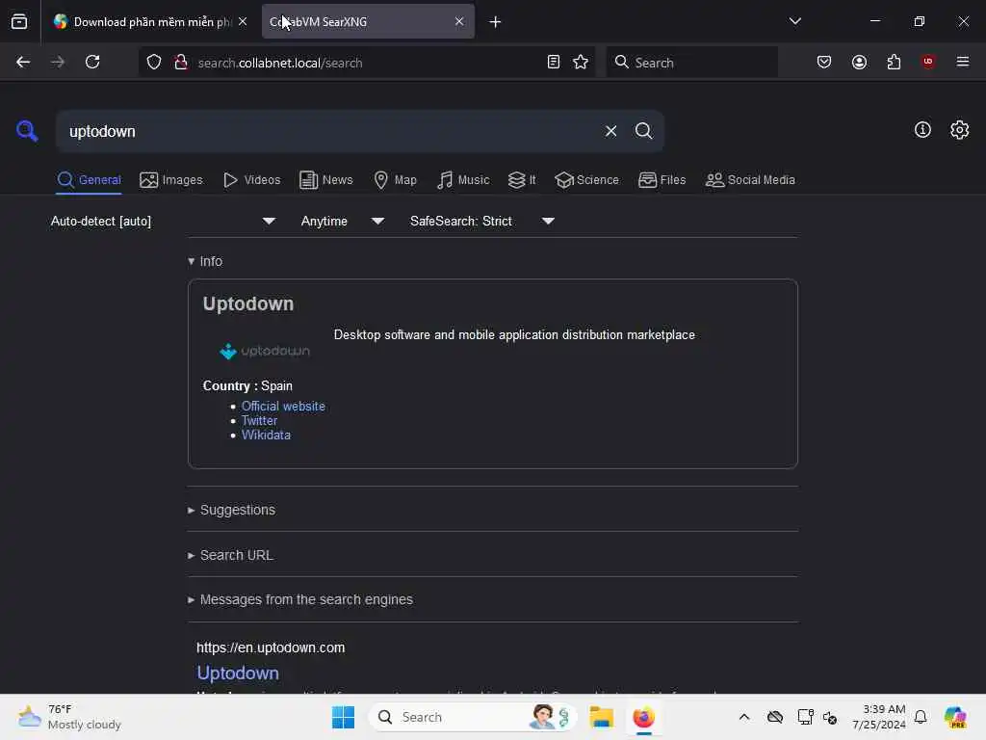This screenshot has width=986, height=740.
Task: Switch to Music search category
Action: pyautogui.click(x=463, y=180)
